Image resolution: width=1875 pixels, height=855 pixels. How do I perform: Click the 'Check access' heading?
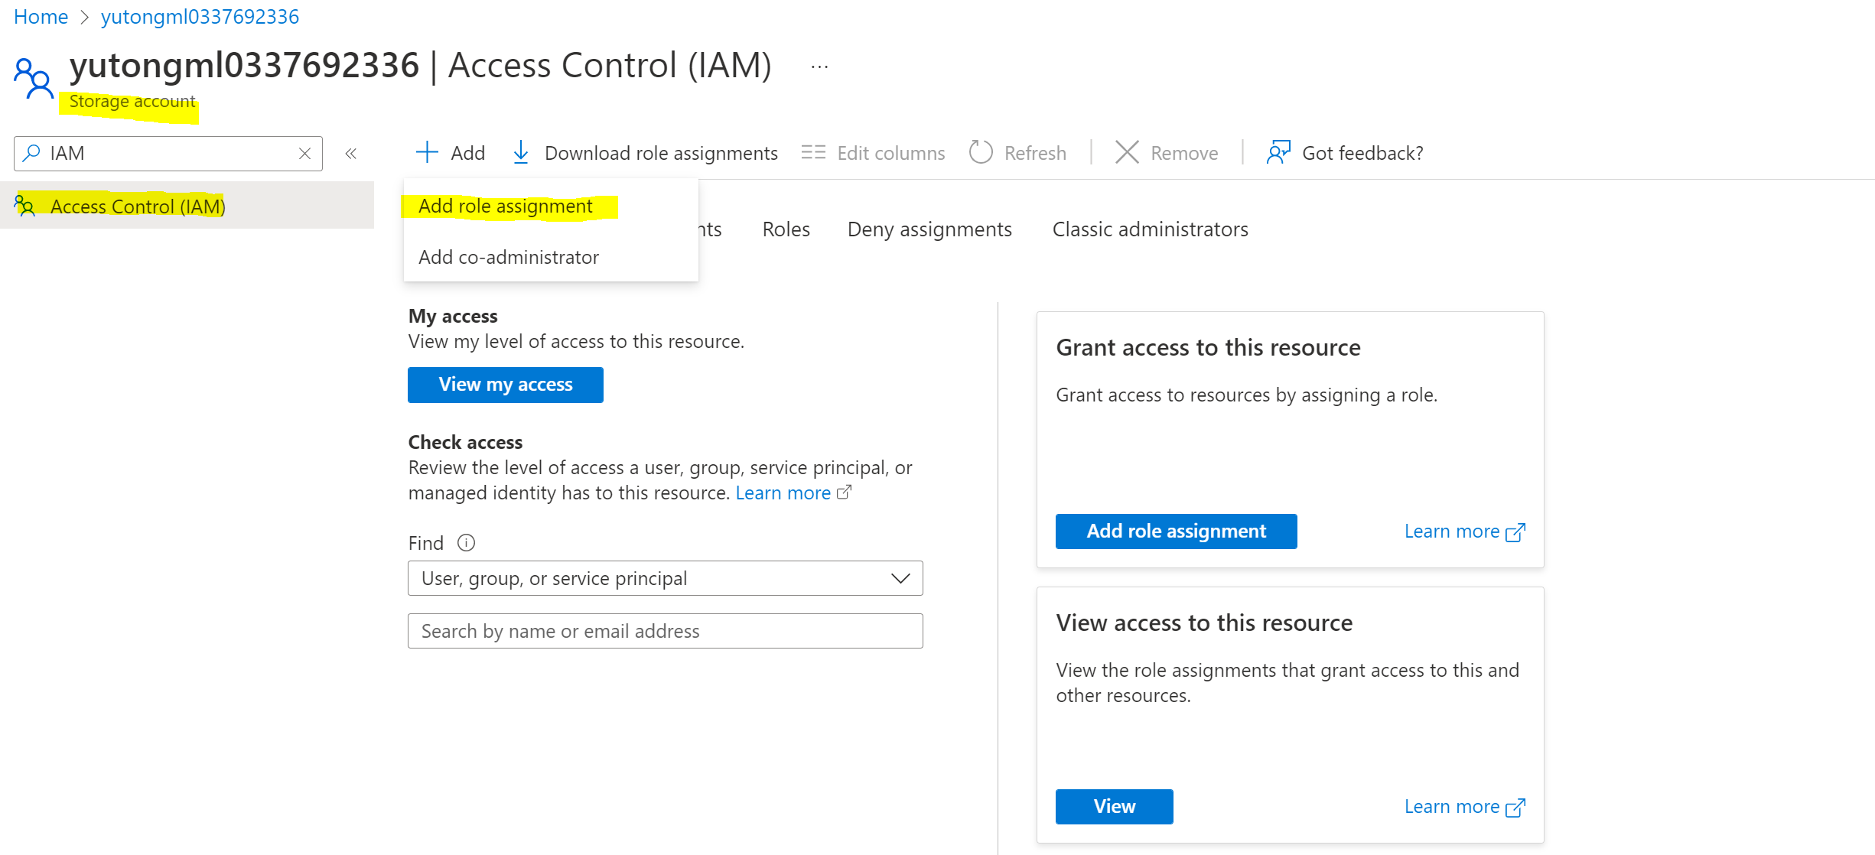tap(465, 442)
